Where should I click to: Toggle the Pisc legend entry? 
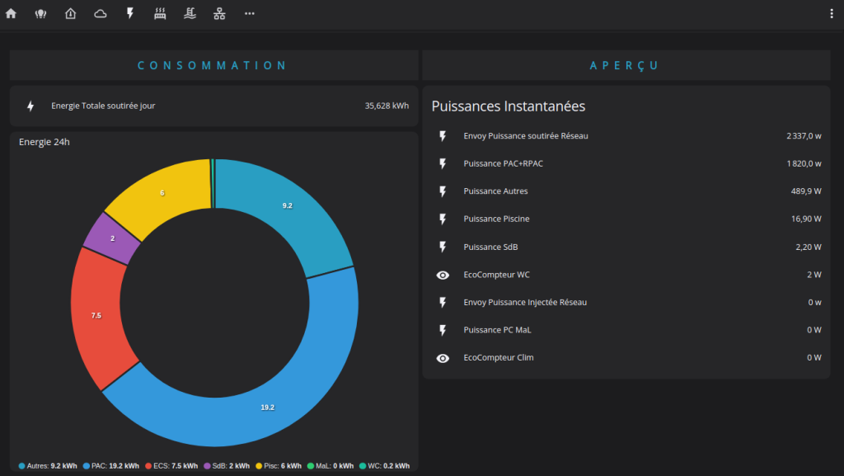point(279,466)
